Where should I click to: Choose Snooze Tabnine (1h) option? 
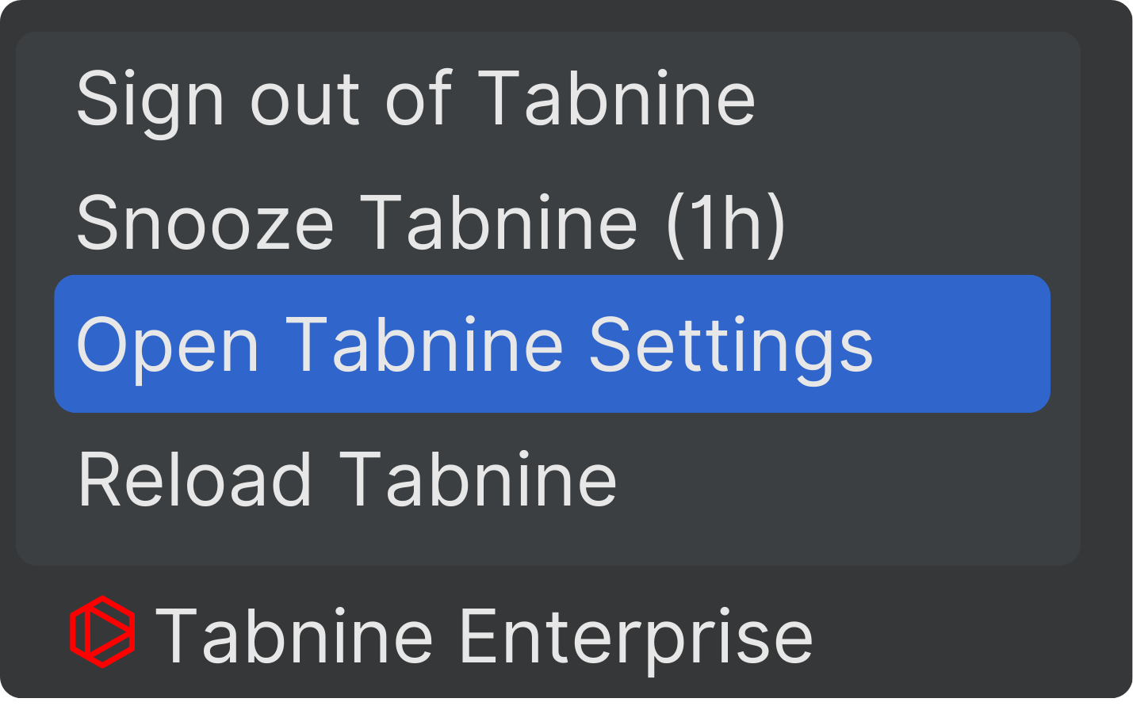pyautogui.click(x=431, y=223)
